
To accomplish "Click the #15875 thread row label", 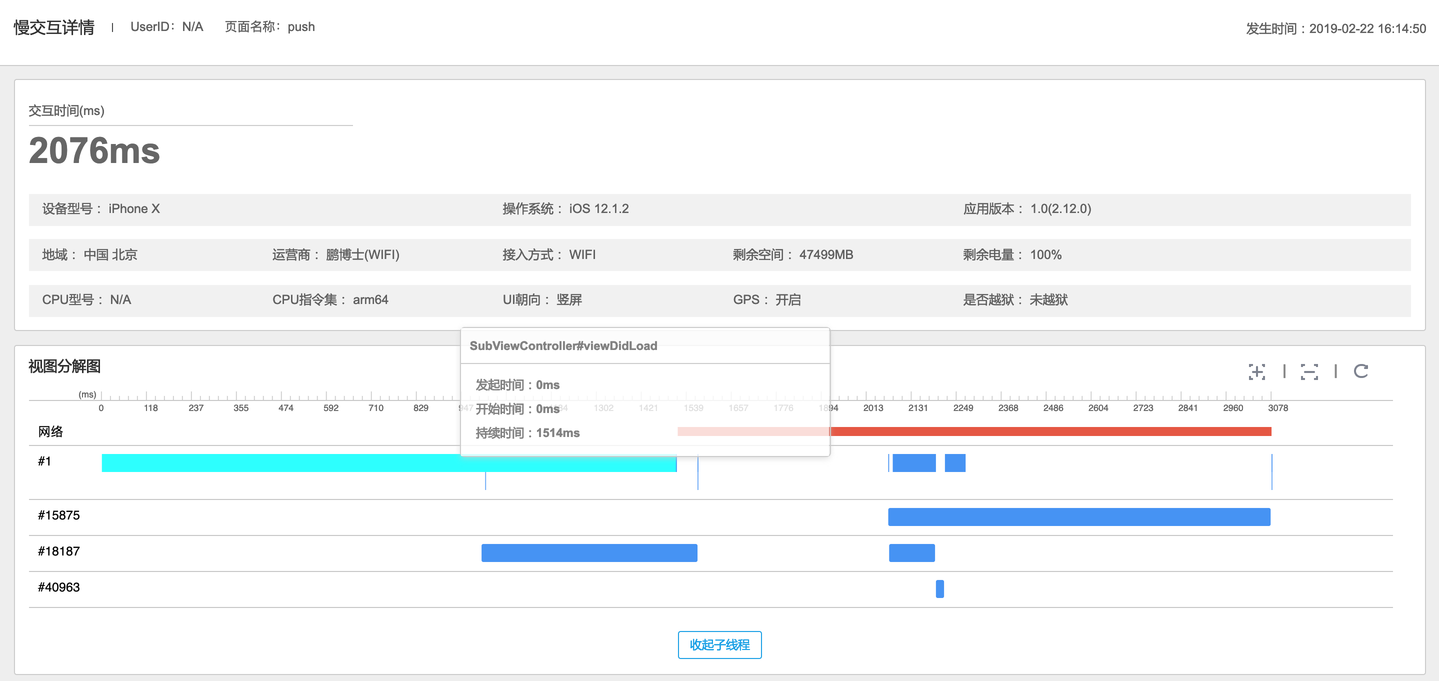I will (x=58, y=515).
